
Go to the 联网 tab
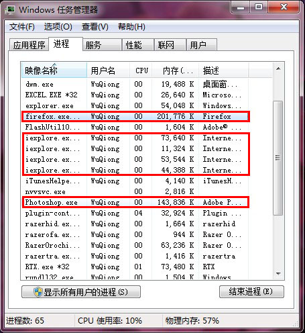coord(170,45)
